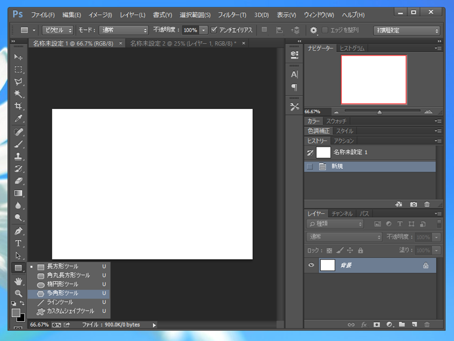Switch to 名称未設定 2 document tab
Viewport: 454px width, 341px height.
click(183, 44)
